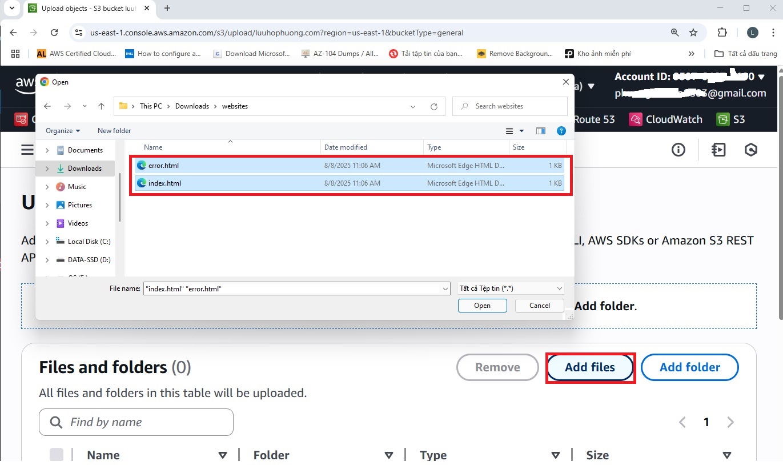Click the Route 53 service shortcut

tap(594, 119)
